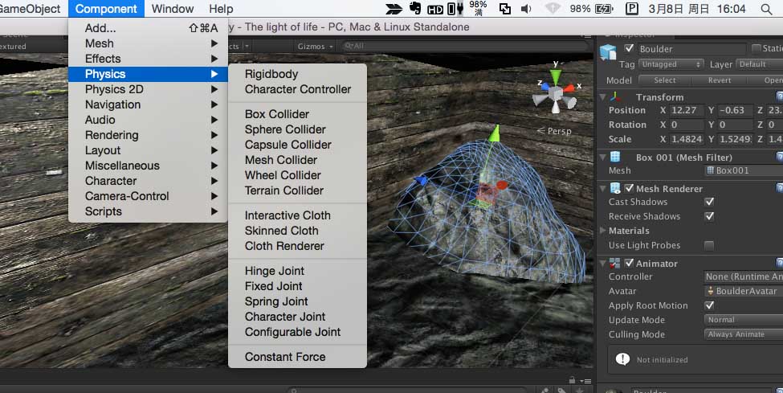
Task: Expand the Materials foldout
Action: click(x=602, y=231)
